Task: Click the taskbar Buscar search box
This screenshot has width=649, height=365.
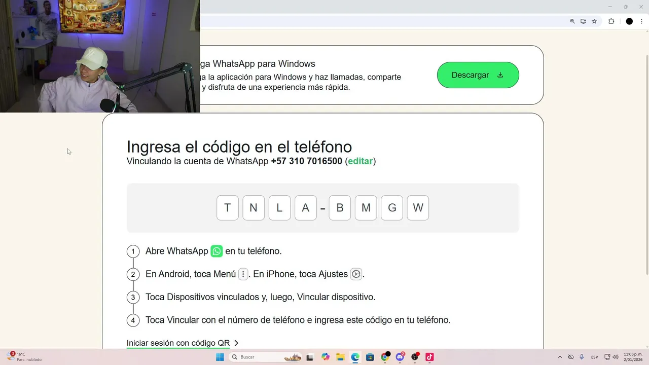Action: click(x=266, y=357)
